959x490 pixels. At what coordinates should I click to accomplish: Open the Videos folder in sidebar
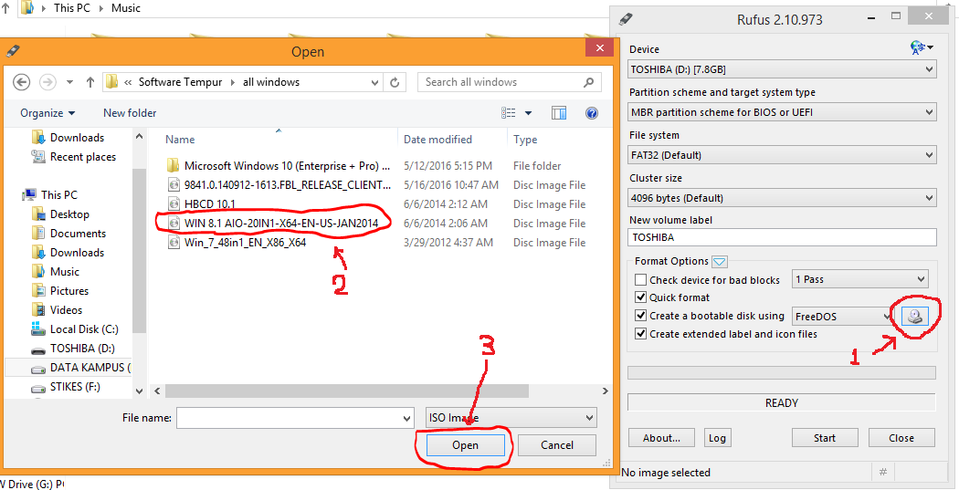coord(57,309)
